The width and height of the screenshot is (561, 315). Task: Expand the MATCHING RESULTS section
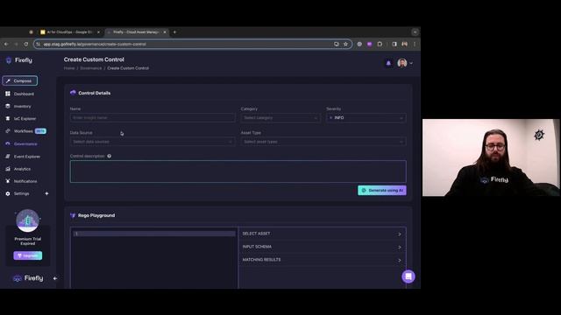[322, 260]
